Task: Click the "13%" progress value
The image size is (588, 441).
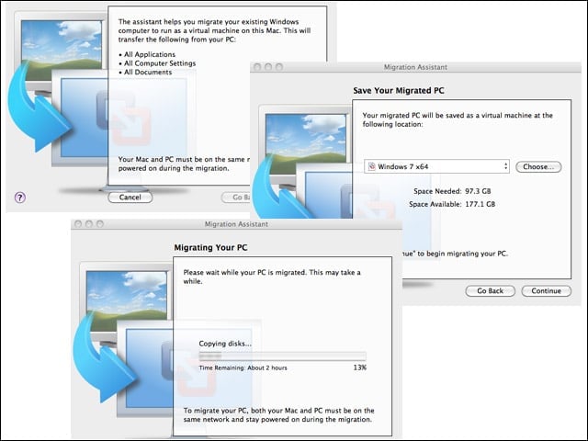Action: tap(359, 367)
